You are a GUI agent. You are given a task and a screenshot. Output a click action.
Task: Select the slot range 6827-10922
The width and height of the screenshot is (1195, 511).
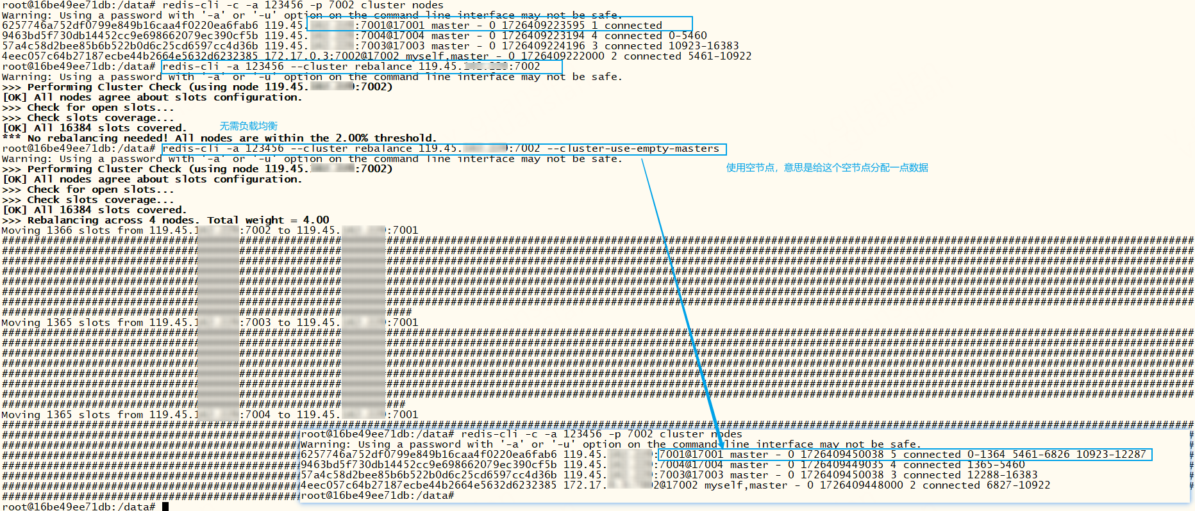(1019, 485)
